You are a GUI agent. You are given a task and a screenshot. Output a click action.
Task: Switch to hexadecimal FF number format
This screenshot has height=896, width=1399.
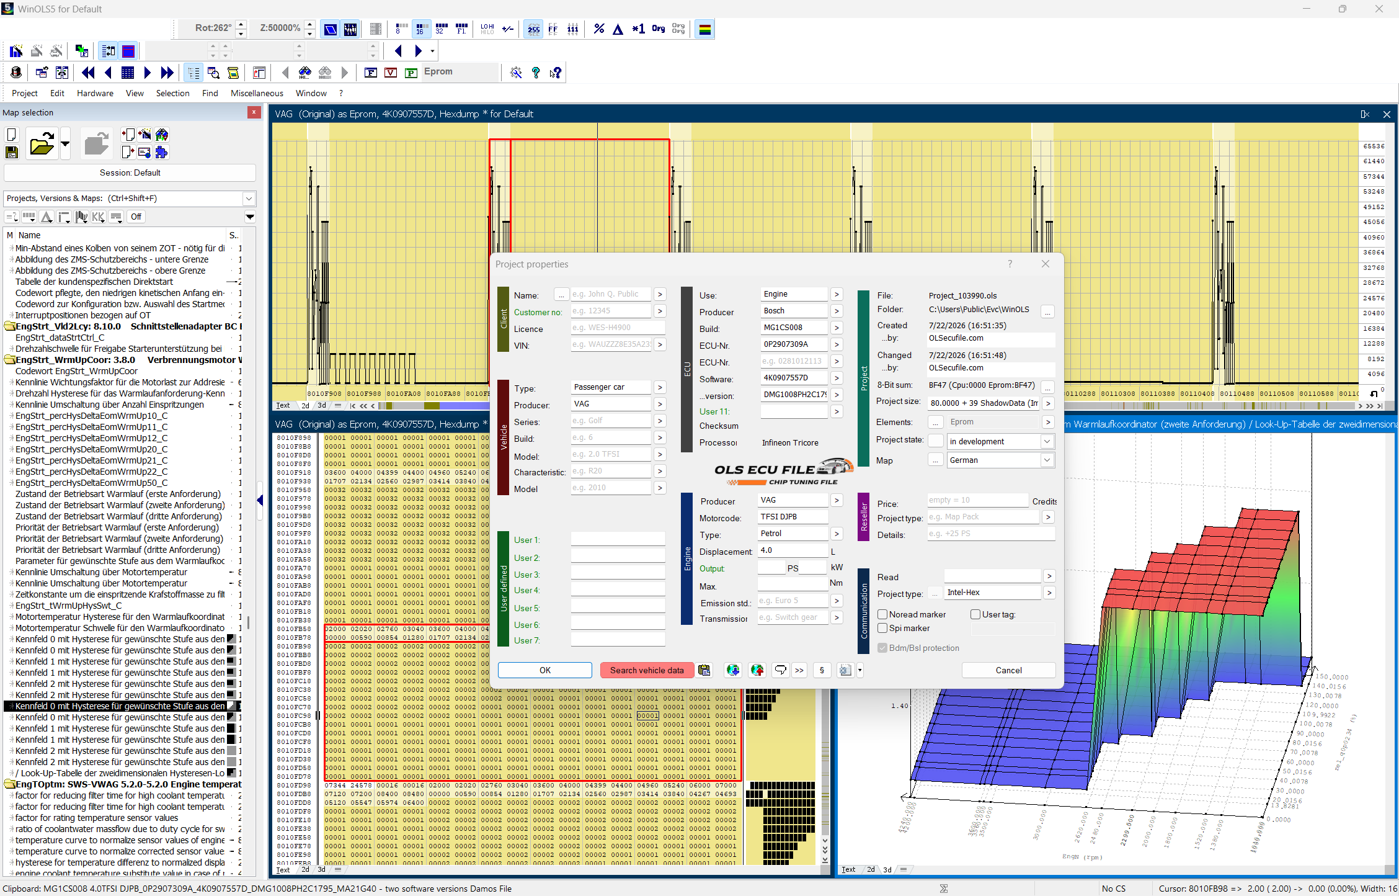click(553, 29)
